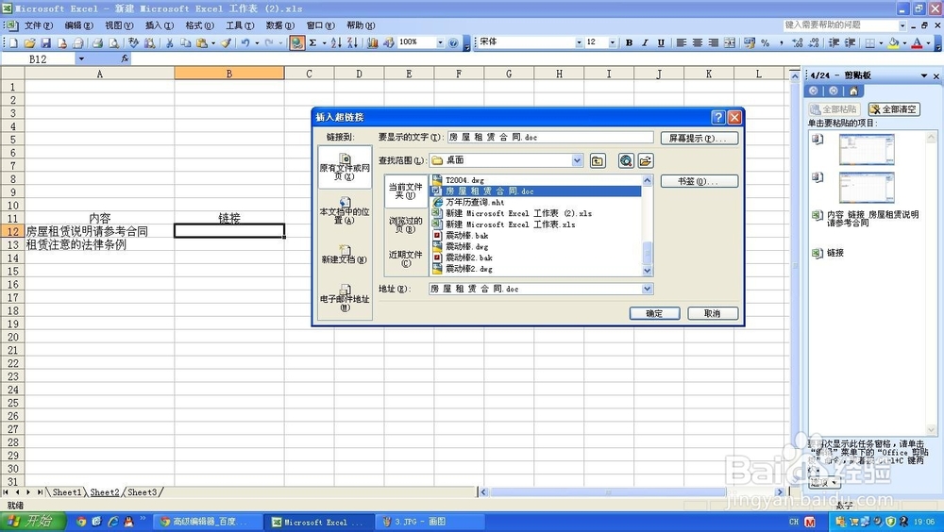Expand the Borders dropdown arrow
The width and height of the screenshot is (944, 532).
click(x=881, y=42)
